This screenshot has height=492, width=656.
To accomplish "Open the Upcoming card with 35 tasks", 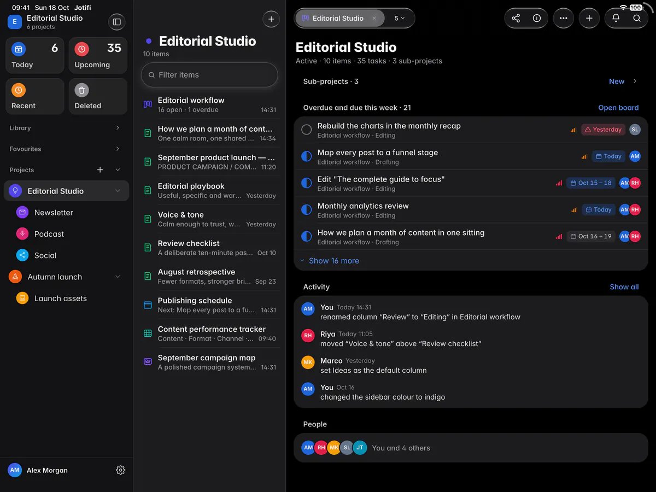I will (x=98, y=55).
